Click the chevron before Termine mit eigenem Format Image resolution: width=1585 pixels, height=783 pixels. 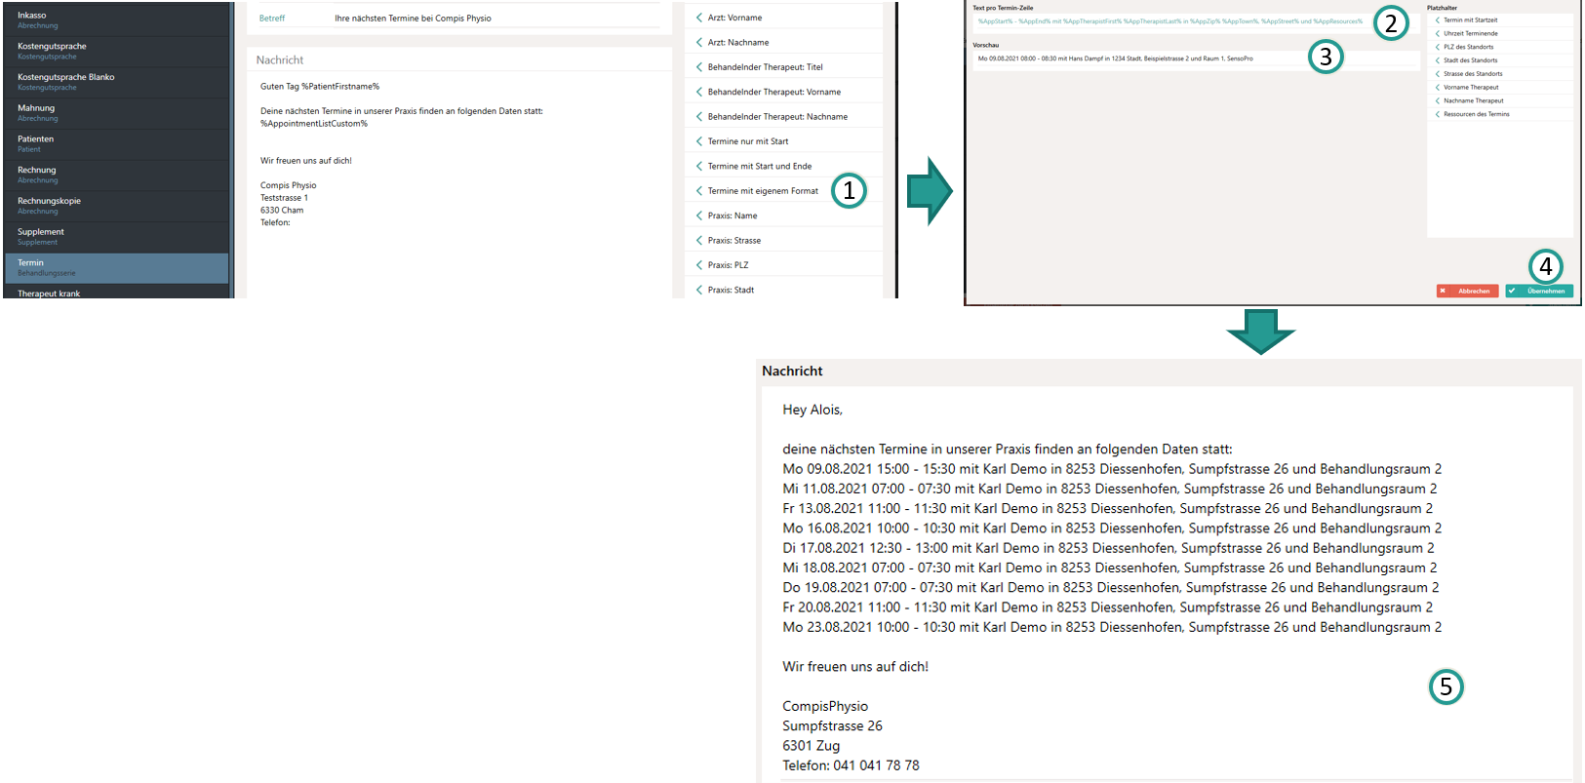pyautogui.click(x=698, y=191)
